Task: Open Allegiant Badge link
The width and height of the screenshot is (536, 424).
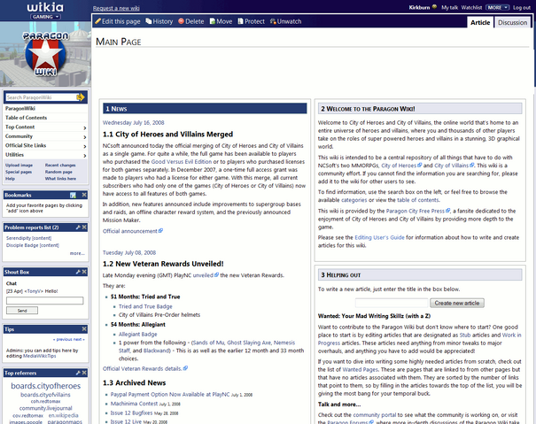Action: click(137, 334)
